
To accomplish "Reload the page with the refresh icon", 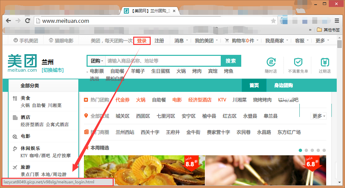I will click(x=27, y=21).
